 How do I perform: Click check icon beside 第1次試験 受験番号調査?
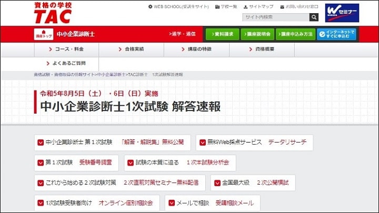[x=41, y=163]
